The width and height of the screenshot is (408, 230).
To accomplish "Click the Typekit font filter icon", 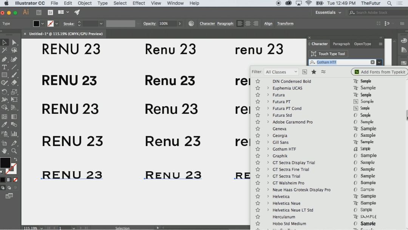I will coord(304,72).
